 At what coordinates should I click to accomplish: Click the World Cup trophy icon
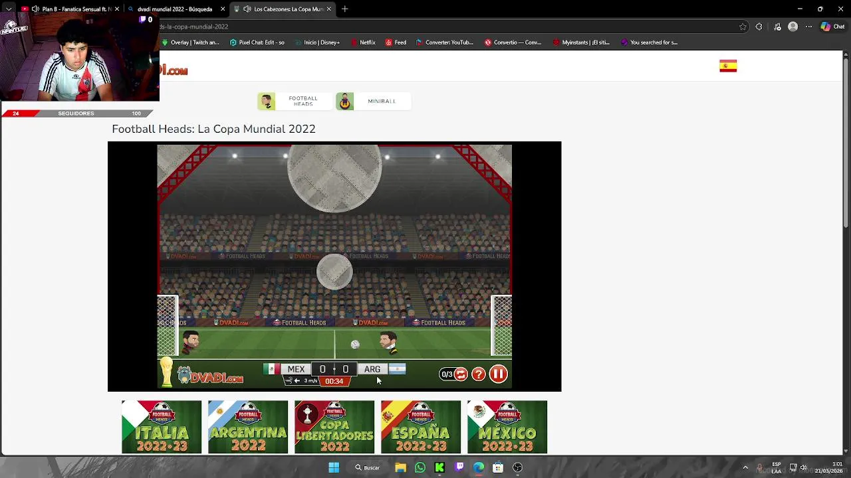pyautogui.click(x=166, y=372)
